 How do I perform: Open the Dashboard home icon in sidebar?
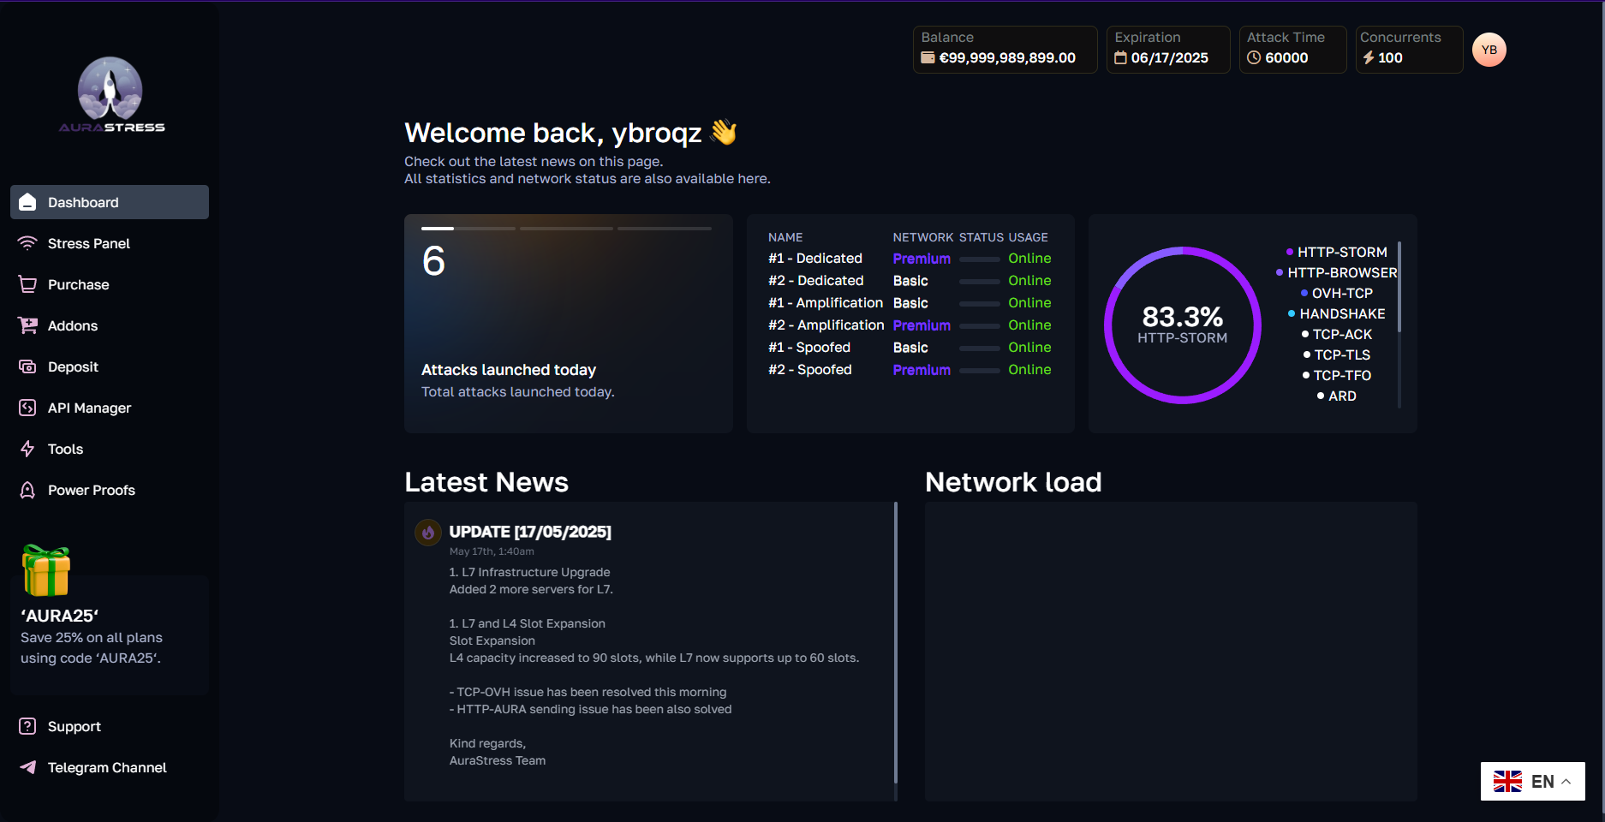(x=27, y=202)
